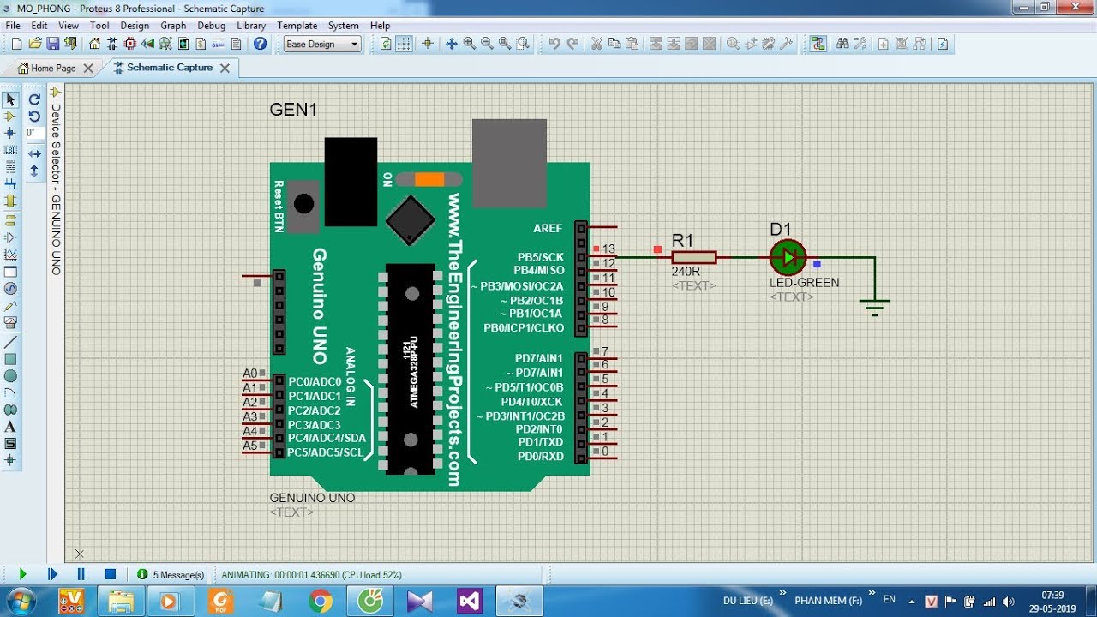Open the volume icon in system tray
1097x617 pixels.
[x=1008, y=602]
